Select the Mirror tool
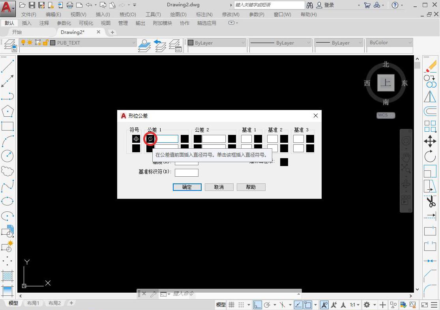 [x=430, y=96]
